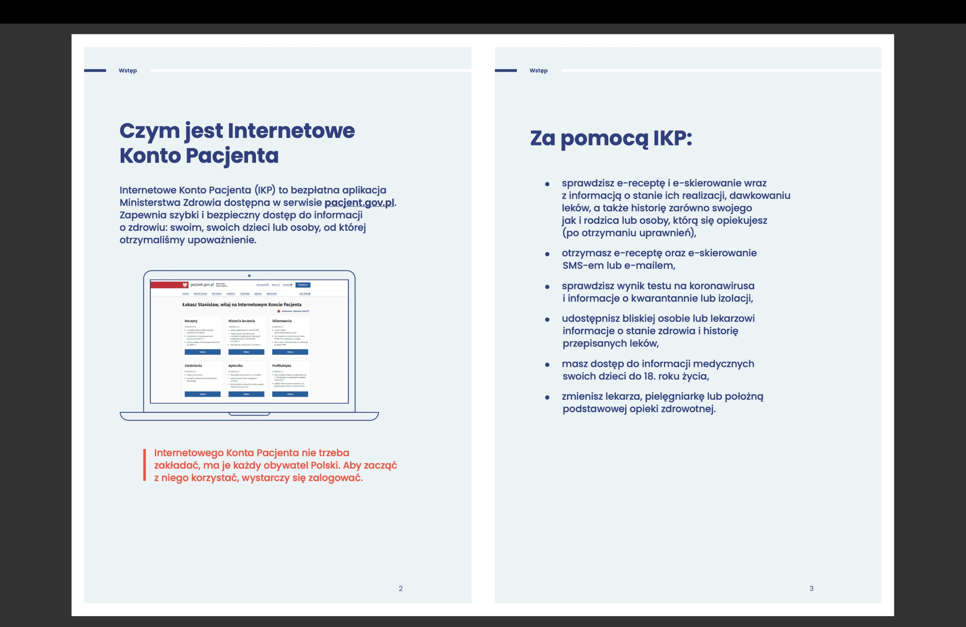Open the pacjent.gov.pl hyperlink in the paragraph

[359, 202]
